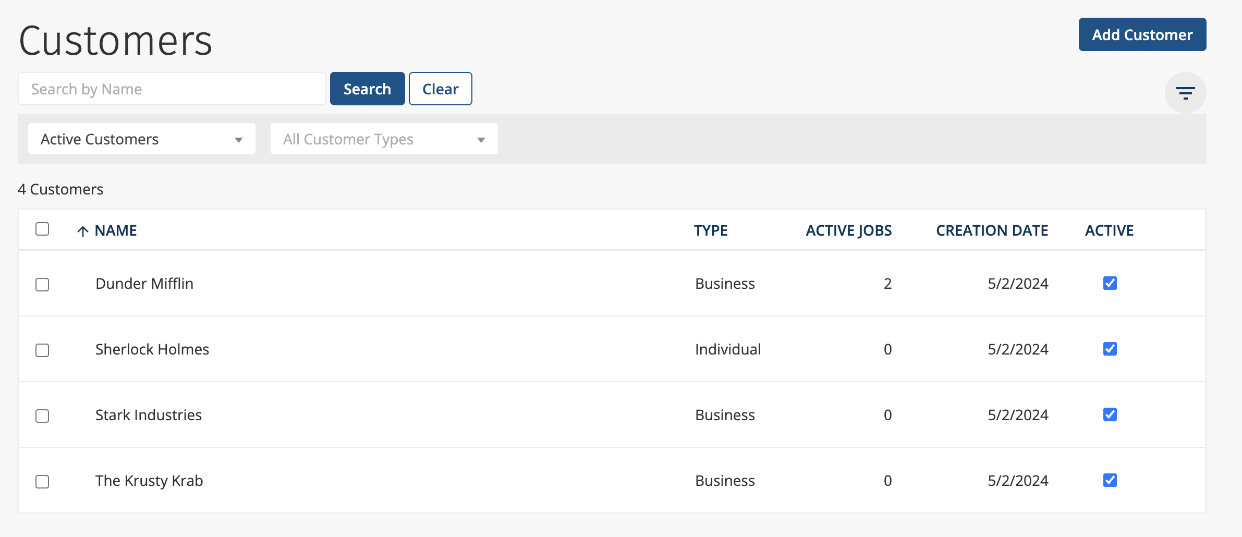
Task: Sort by CREATION DATE column header
Action: (992, 230)
